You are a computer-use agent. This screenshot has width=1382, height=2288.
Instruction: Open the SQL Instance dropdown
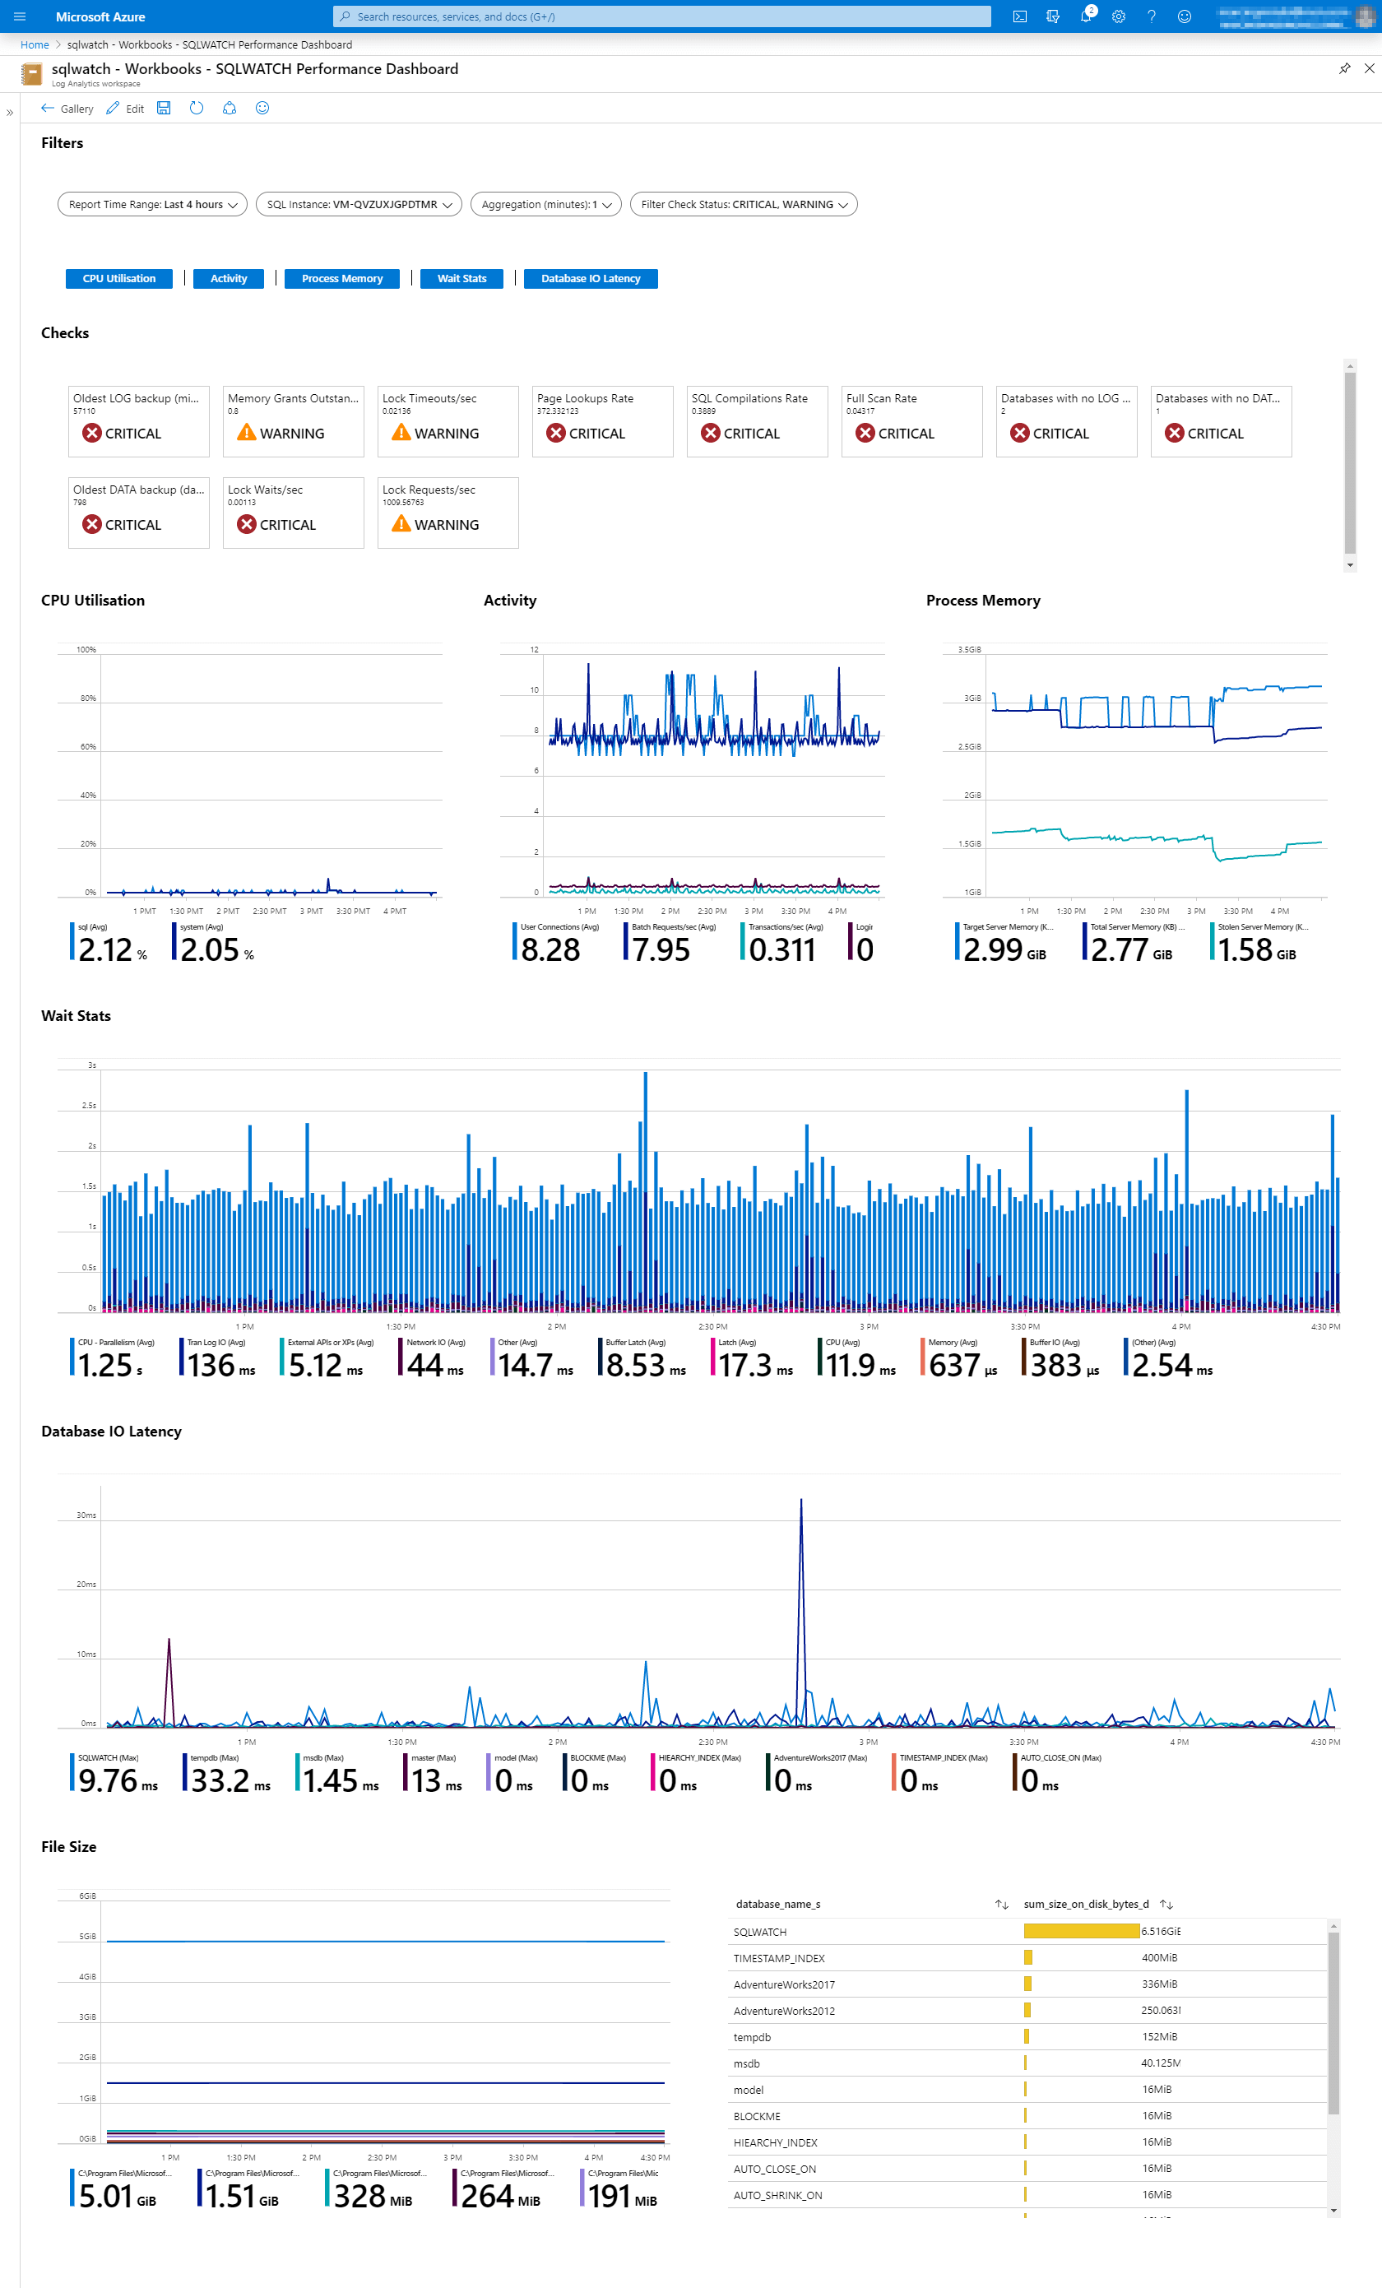(x=359, y=204)
